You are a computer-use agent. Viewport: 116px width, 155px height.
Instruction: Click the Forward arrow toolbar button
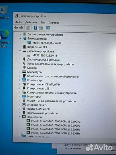pos(21,28)
